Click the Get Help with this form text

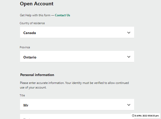pos(35,15)
